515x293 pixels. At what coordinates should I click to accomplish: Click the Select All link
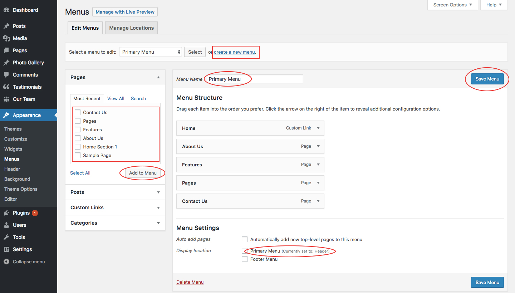80,173
